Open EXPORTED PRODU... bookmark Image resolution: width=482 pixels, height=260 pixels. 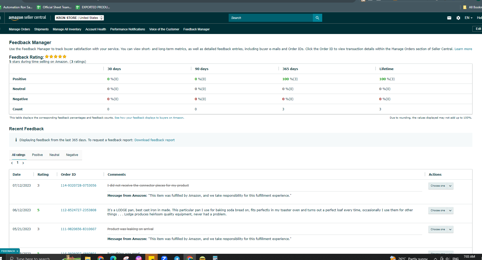pyautogui.click(x=93, y=7)
